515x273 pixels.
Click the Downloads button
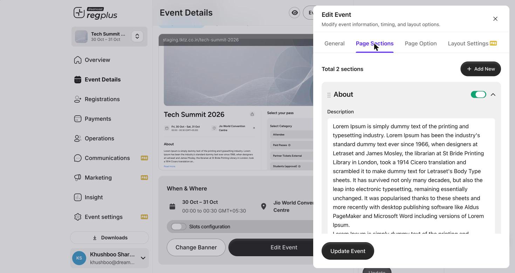(x=109, y=238)
